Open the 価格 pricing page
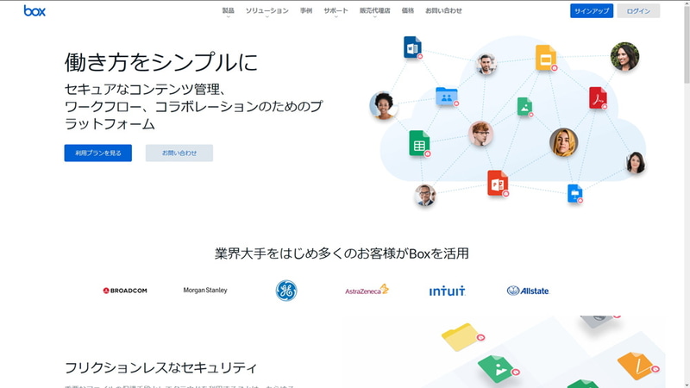690x388 pixels. (408, 10)
